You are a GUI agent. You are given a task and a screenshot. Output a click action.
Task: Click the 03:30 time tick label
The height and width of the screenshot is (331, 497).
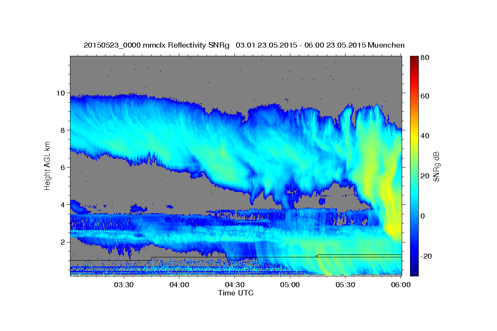point(124,285)
